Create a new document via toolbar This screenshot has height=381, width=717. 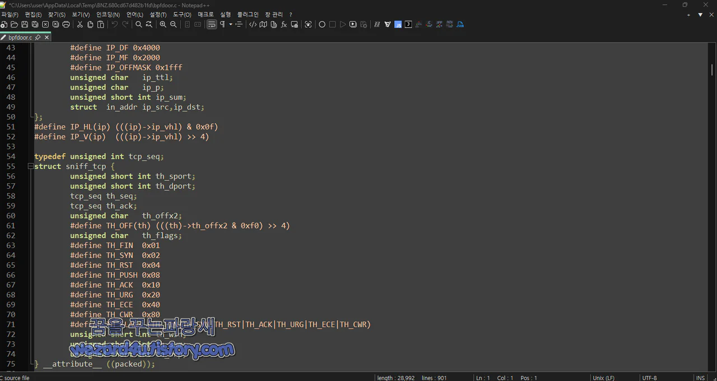4,25
